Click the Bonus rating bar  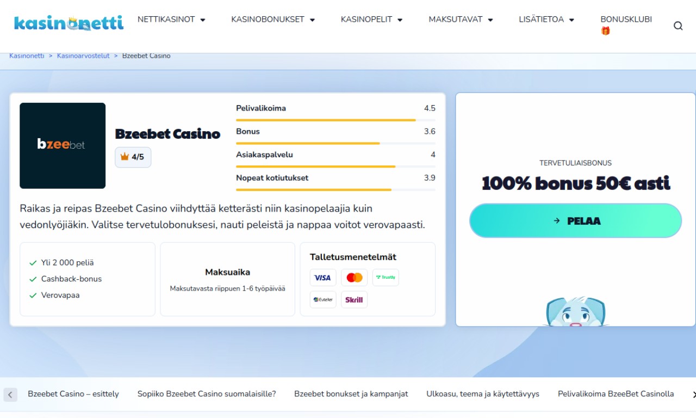click(335, 143)
